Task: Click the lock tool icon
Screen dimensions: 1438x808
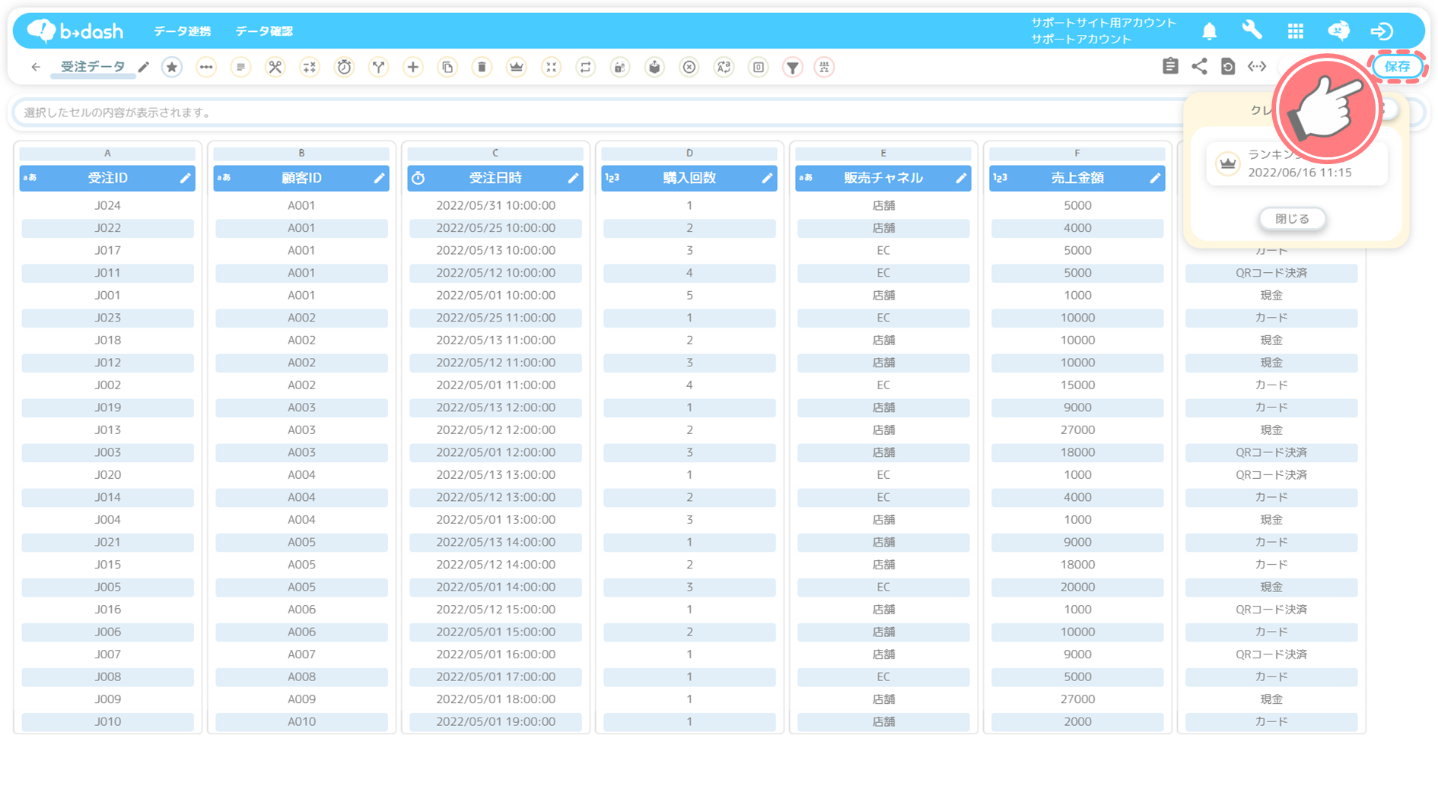Action: (x=620, y=67)
